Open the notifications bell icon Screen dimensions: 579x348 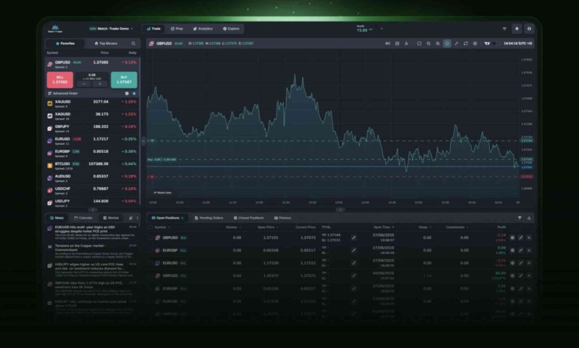(516, 29)
